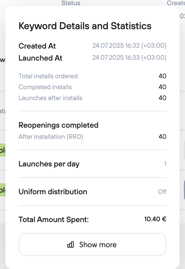The height and width of the screenshot is (269, 185).
Task: Click the Launched At timestamp 16:33
Action: point(129,58)
